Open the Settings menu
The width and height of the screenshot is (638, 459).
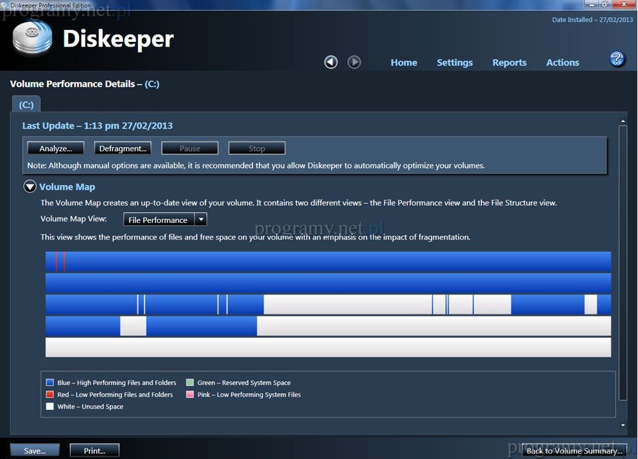[x=455, y=62]
